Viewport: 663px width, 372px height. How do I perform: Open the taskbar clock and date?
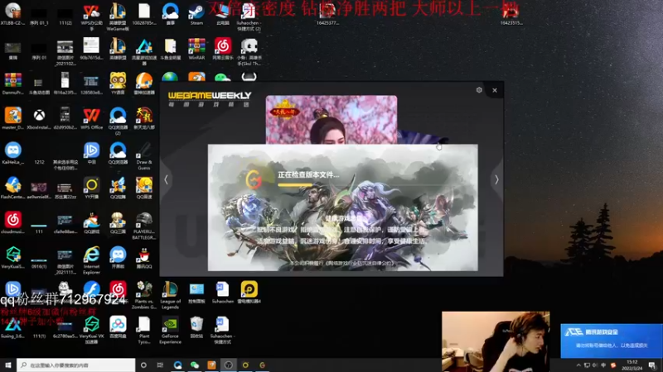click(632, 365)
